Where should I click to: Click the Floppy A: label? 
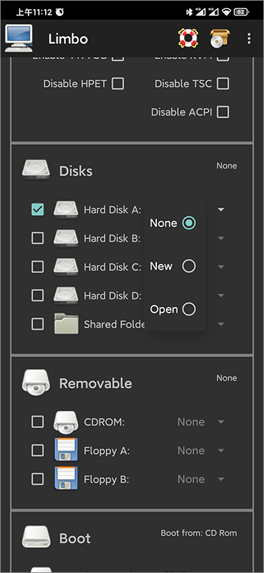point(107,450)
